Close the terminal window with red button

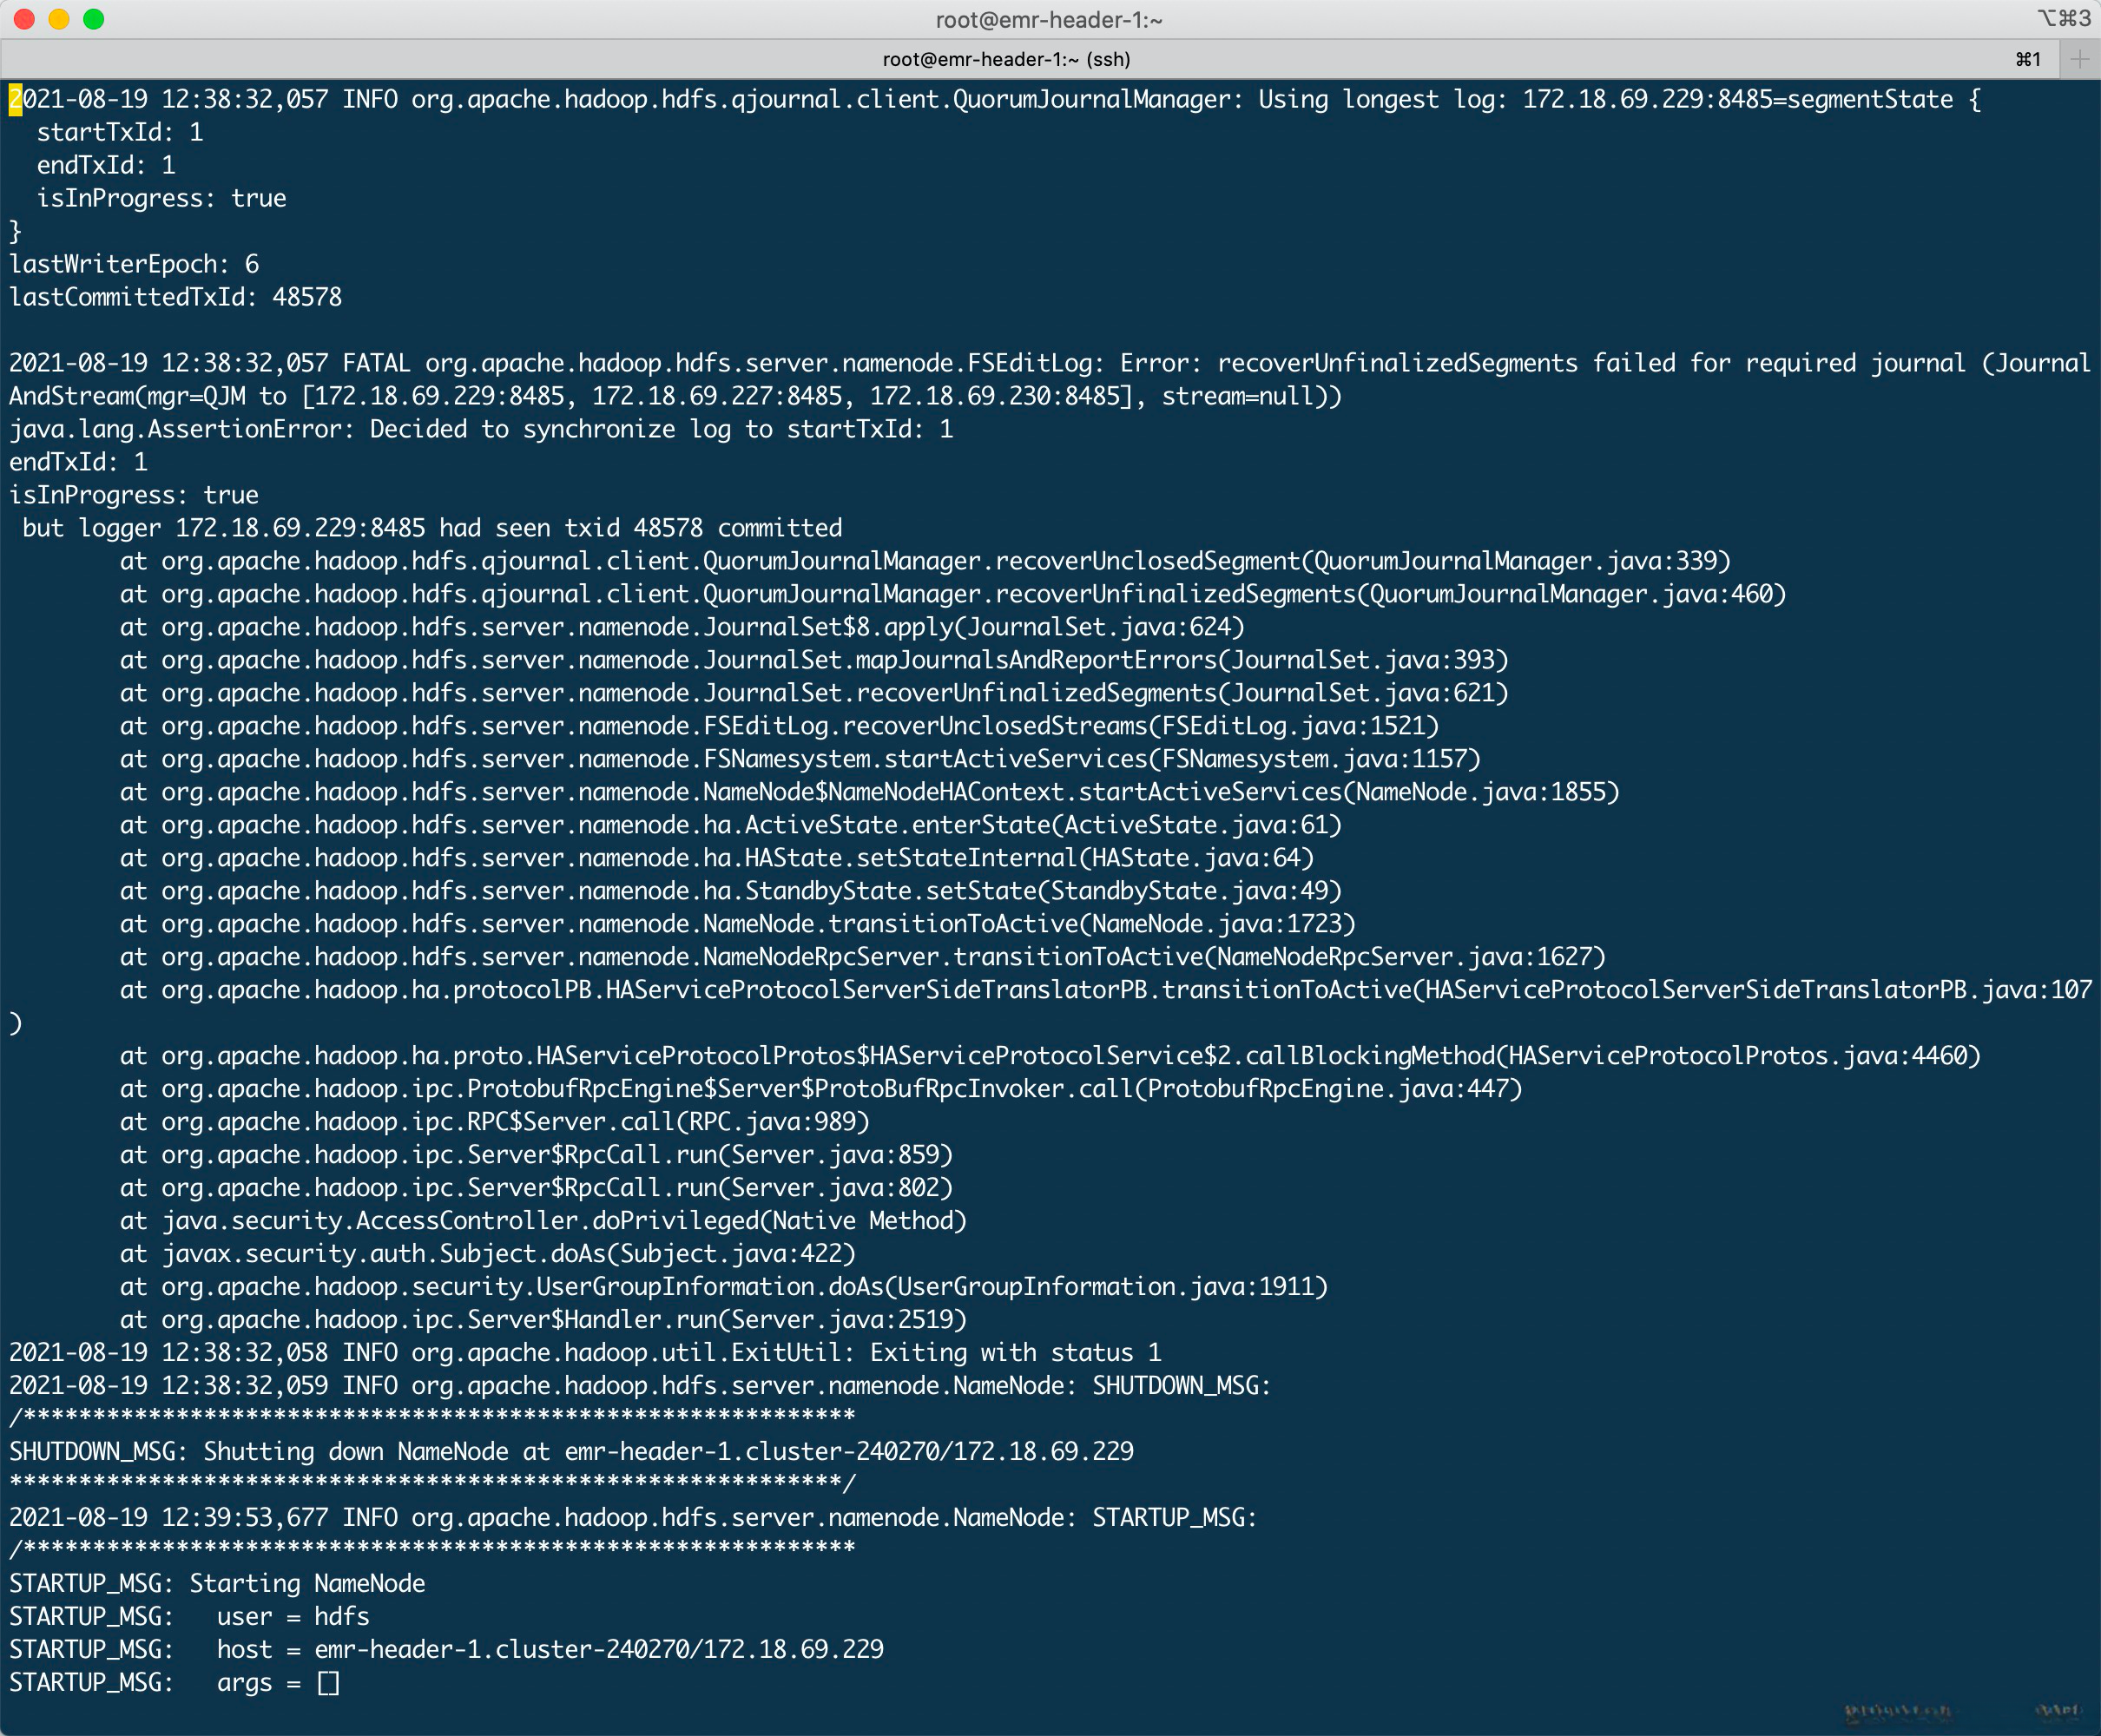(25, 19)
